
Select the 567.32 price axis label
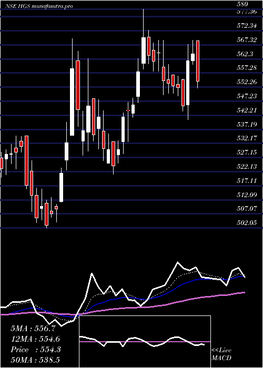(x=247, y=40)
